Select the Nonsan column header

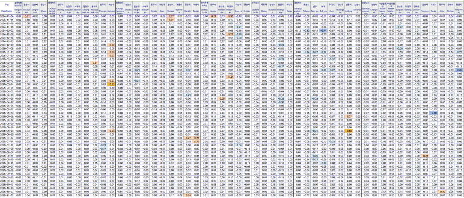(x=171, y=8)
